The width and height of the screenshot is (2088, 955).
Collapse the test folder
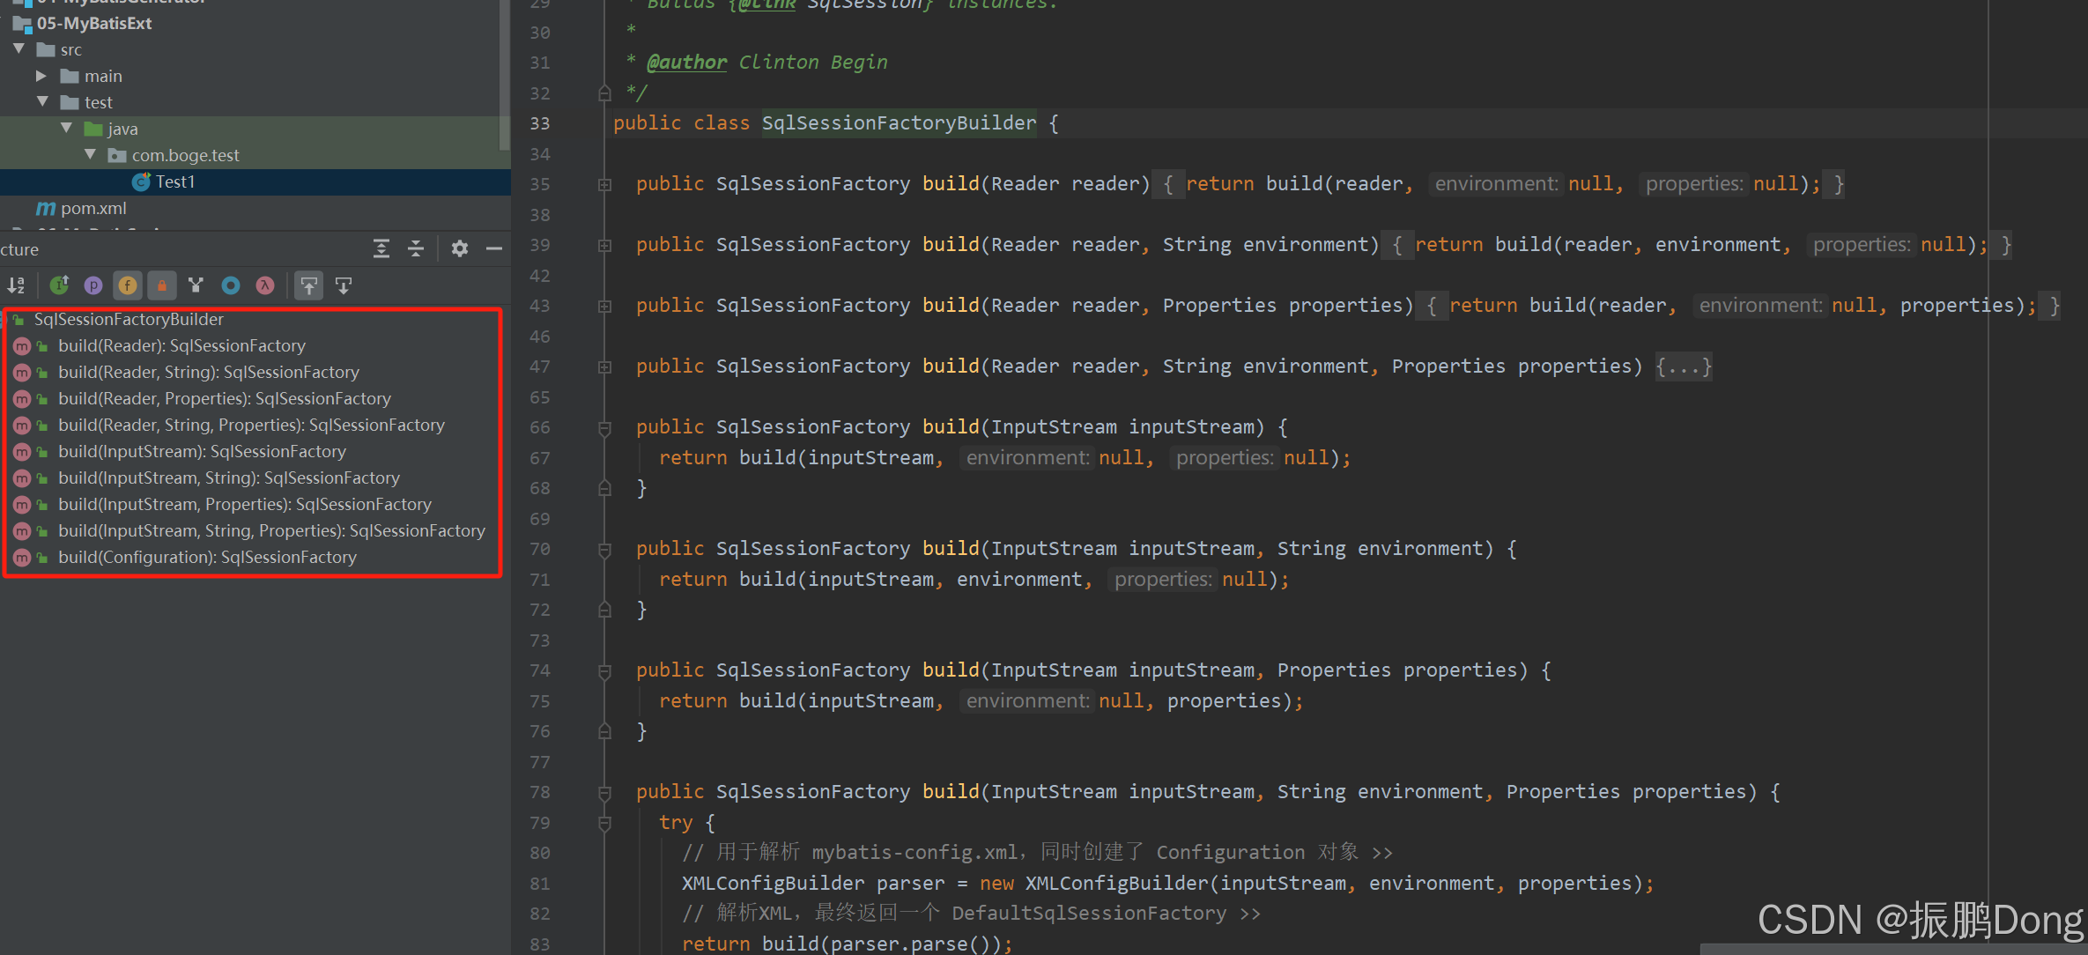coord(41,102)
